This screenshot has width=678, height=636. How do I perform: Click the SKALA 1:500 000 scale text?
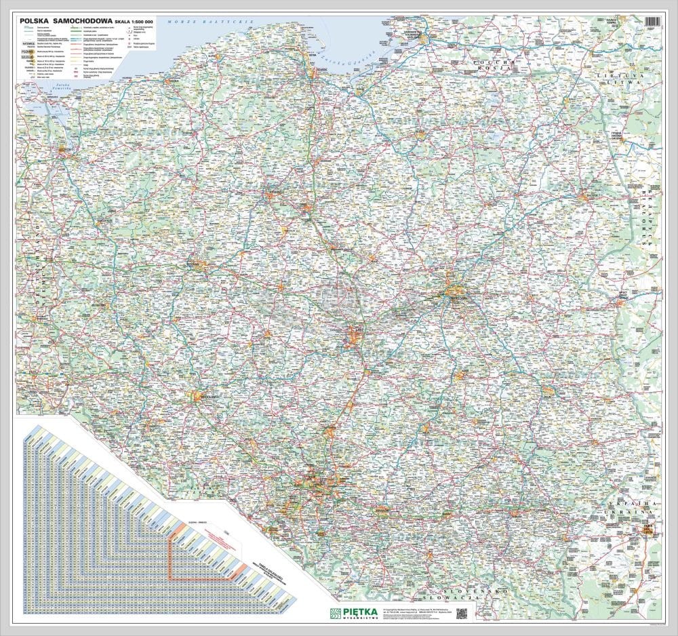point(121,22)
